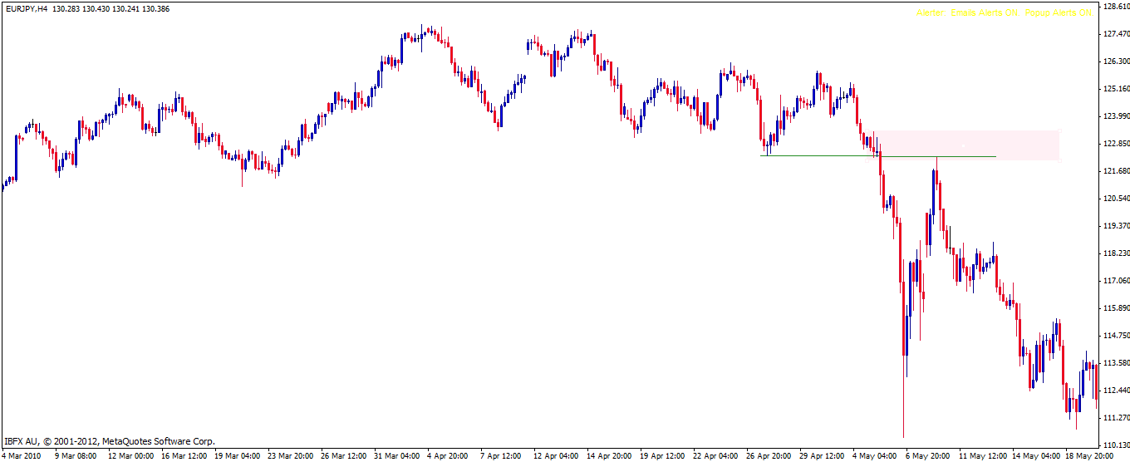Click the long lower wick at May low
The height and width of the screenshot is (462, 1130).
pyautogui.click(x=903, y=407)
